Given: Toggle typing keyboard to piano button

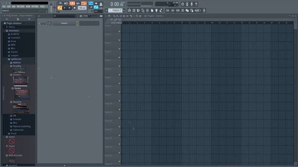Looking at the screenshot, I should [x=91, y=3].
